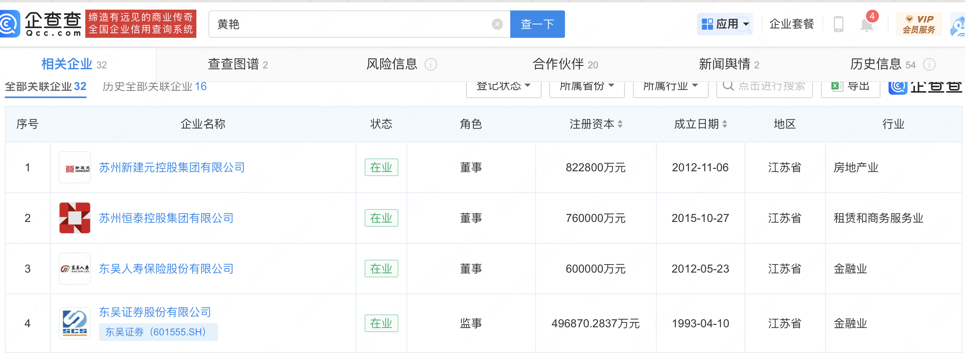Open 苏州恒泰控股集团有限公司 link
965x353 pixels.
pyautogui.click(x=166, y=218)
